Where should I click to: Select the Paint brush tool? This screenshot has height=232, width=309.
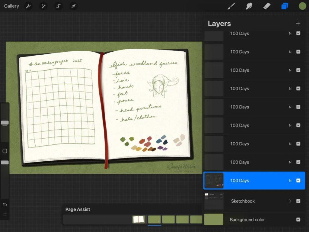tap(231, 6)
